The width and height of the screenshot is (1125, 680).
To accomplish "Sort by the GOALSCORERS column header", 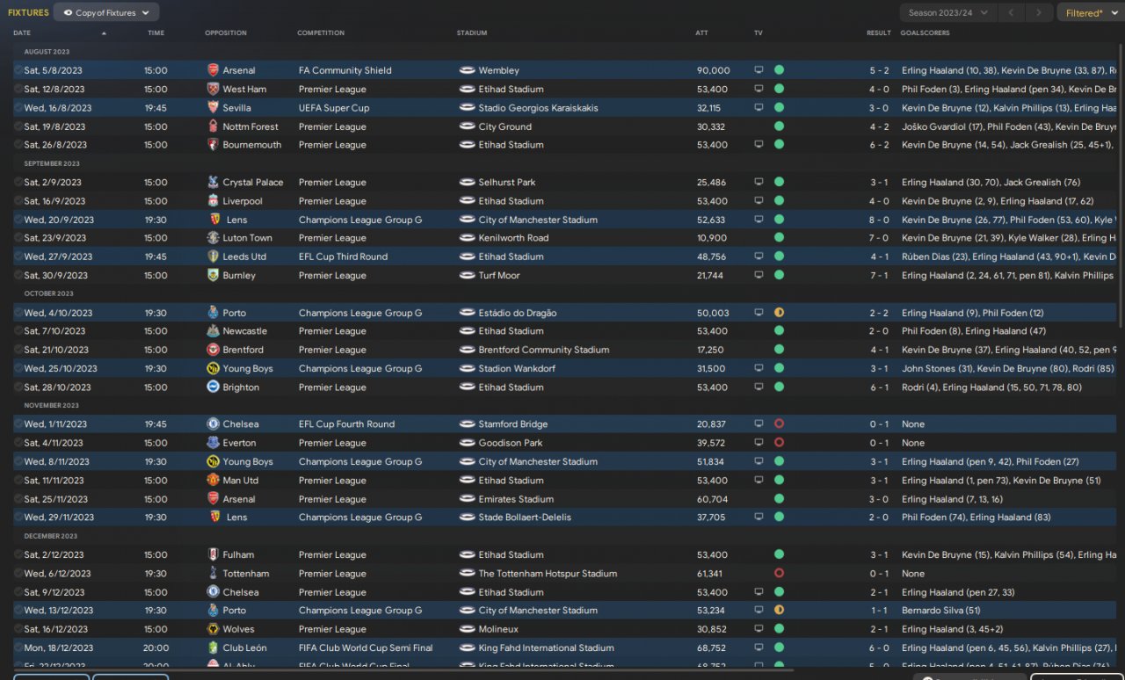I will (x=925, y=33).
